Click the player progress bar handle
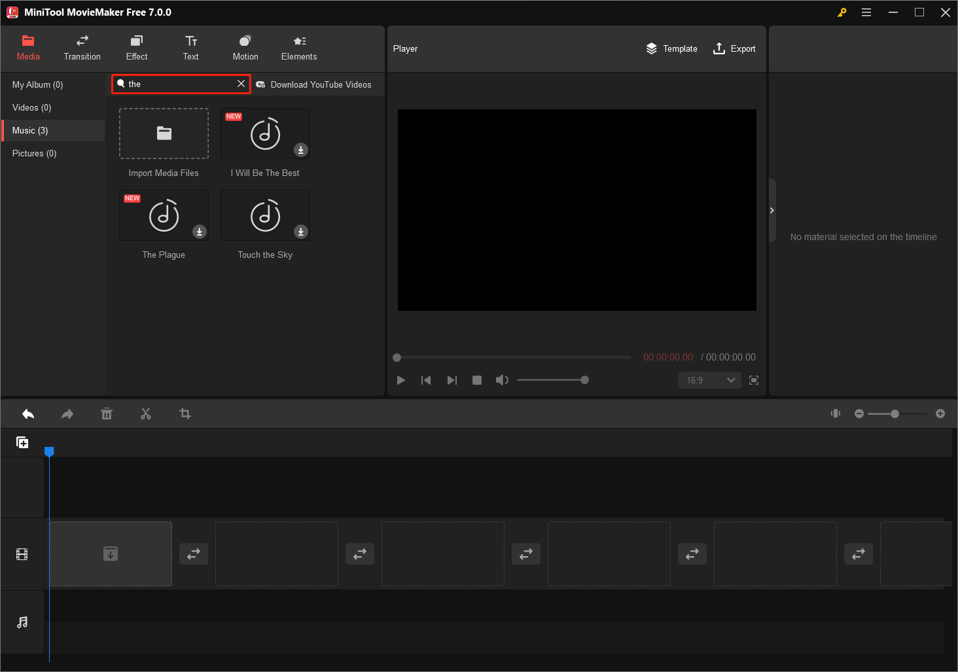This screenshot has width=958, height=672. 397,357
